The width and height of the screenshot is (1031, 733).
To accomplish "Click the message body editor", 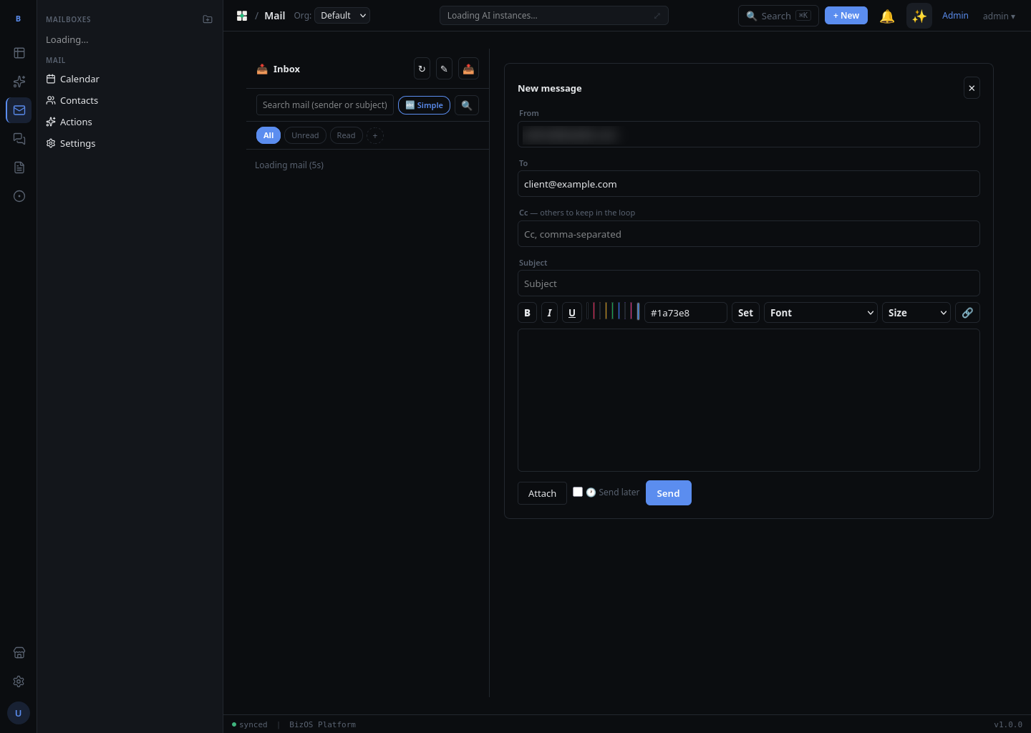I will 749,400.
